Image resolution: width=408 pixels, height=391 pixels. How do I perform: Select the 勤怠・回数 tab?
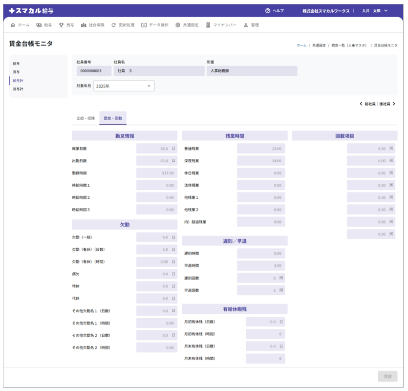[113, 118]
